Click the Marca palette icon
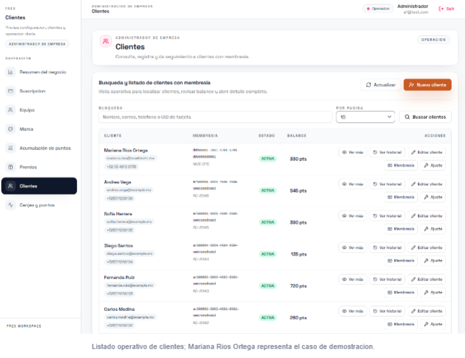Image resolution: width=465 pixels, height=358 pixels. point(10,129)
